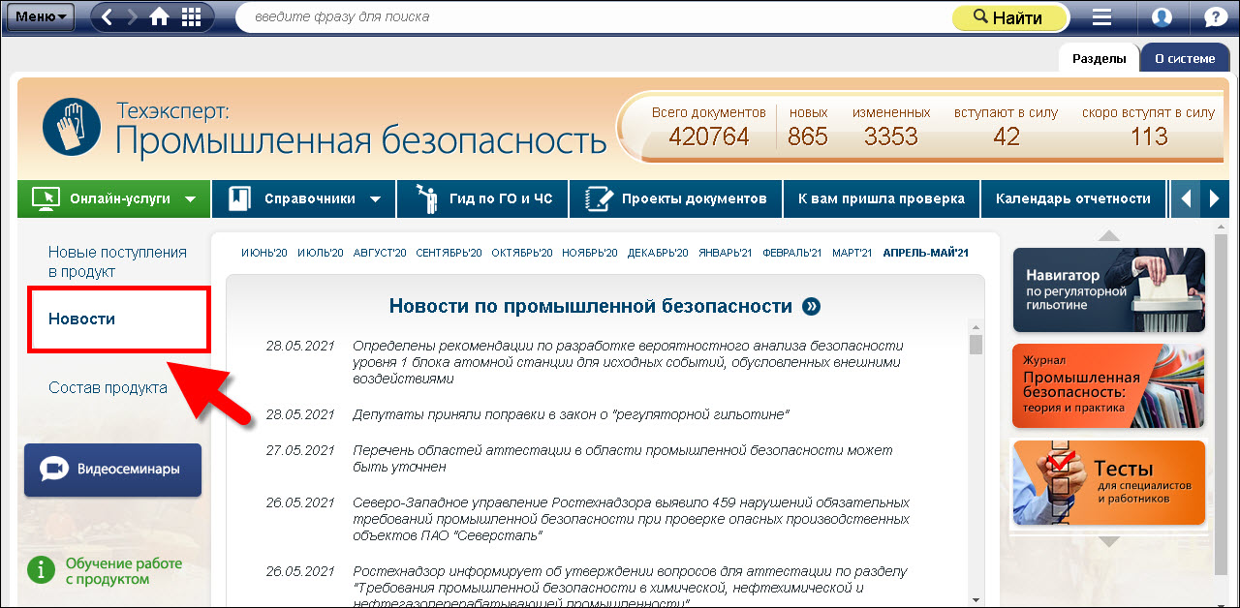The image size is (1240, 608).
Task: Select the МАРТ'21 month tab
Action: click(852, 254)
